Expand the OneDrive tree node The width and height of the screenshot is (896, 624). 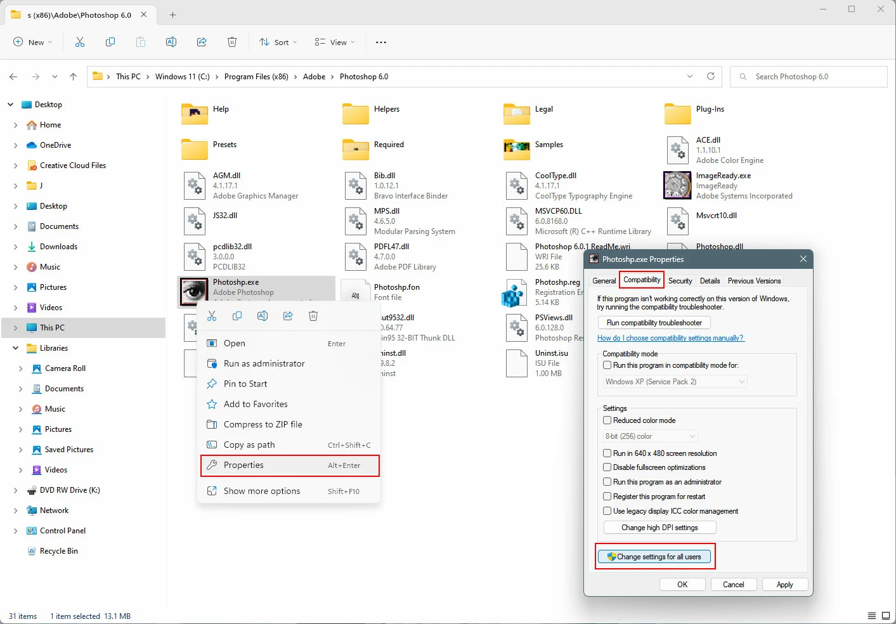15,145
